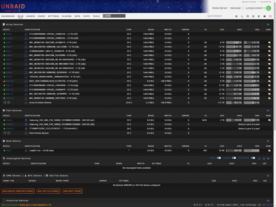Screen dimensions: 276x207
Task: Click the red alert notification icon
Action: pos(270,16)
